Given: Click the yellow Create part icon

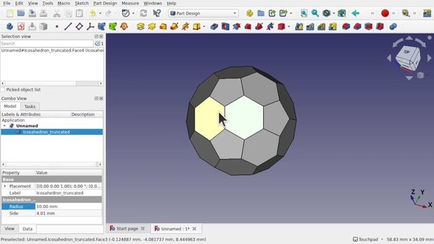Looking at the screenshot, I should coord(250,14).
